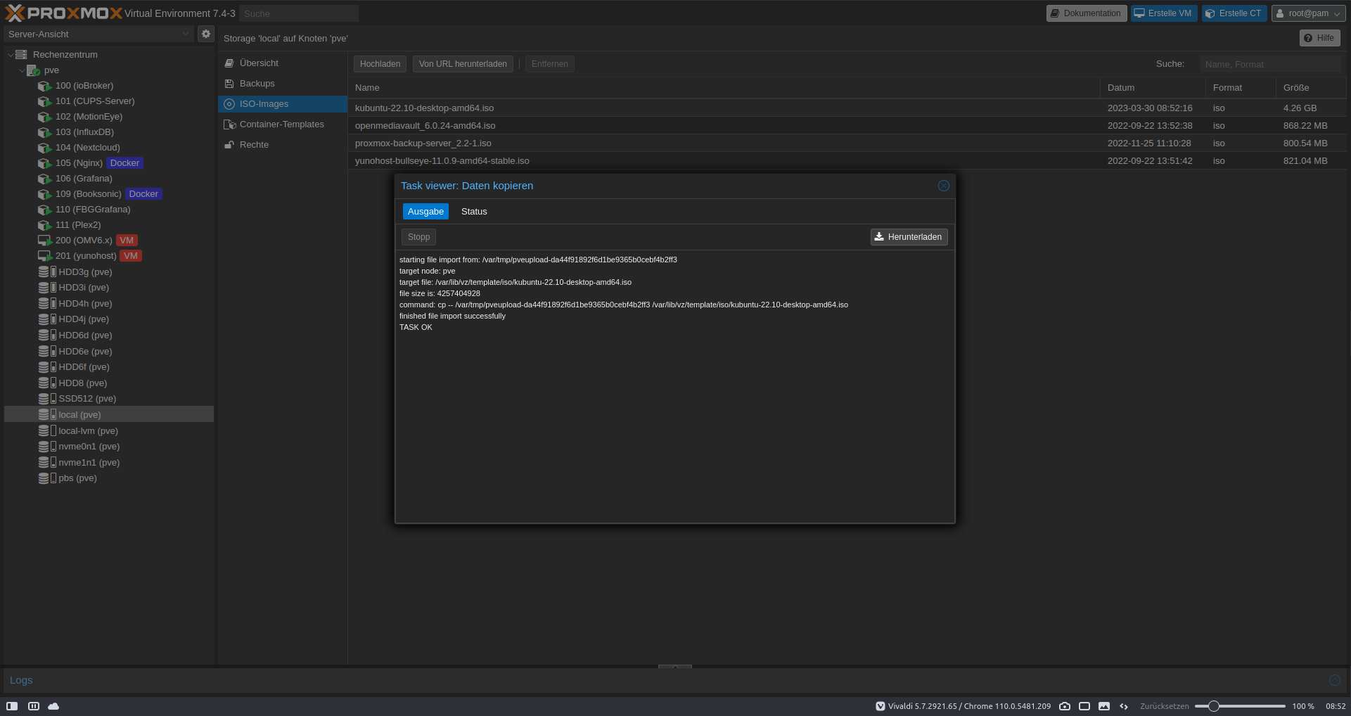Open the Backups section
Image resolution: width=1351 pixels, height=716 pixels.
click(x=283, y=84)
